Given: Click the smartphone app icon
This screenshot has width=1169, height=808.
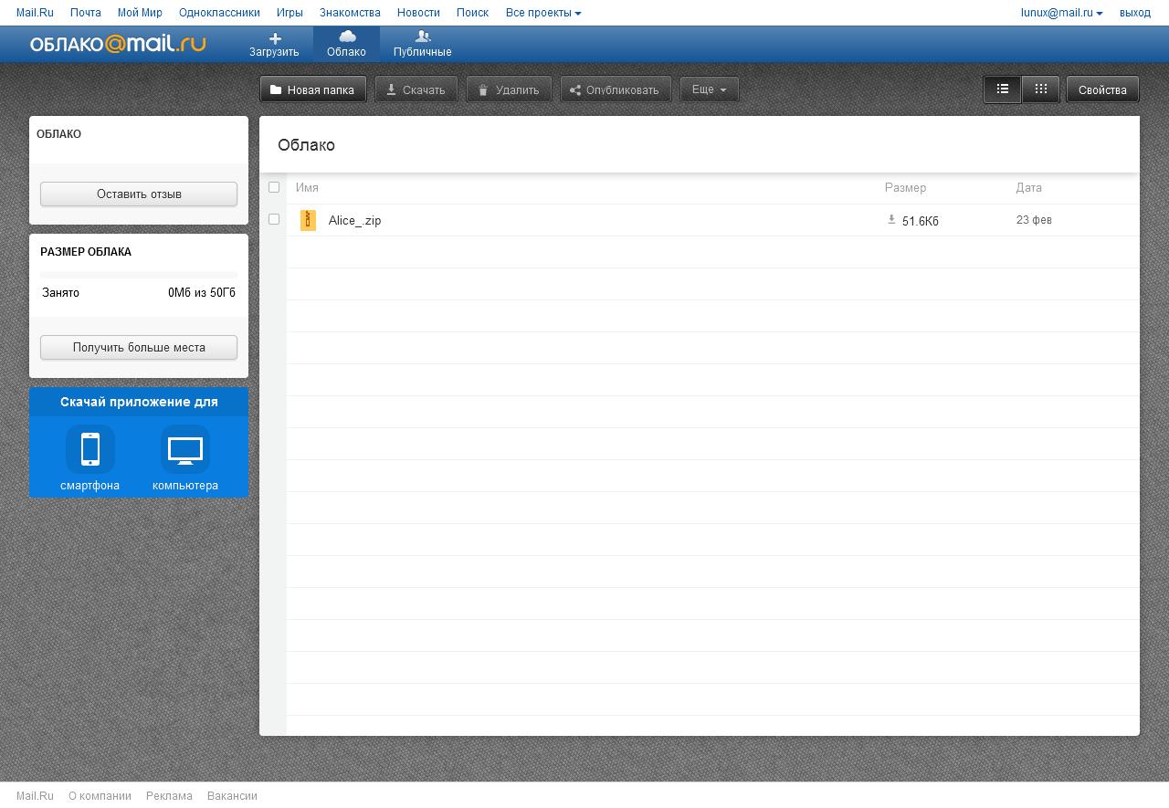Looking at the screenshot, I should point(90,448).
